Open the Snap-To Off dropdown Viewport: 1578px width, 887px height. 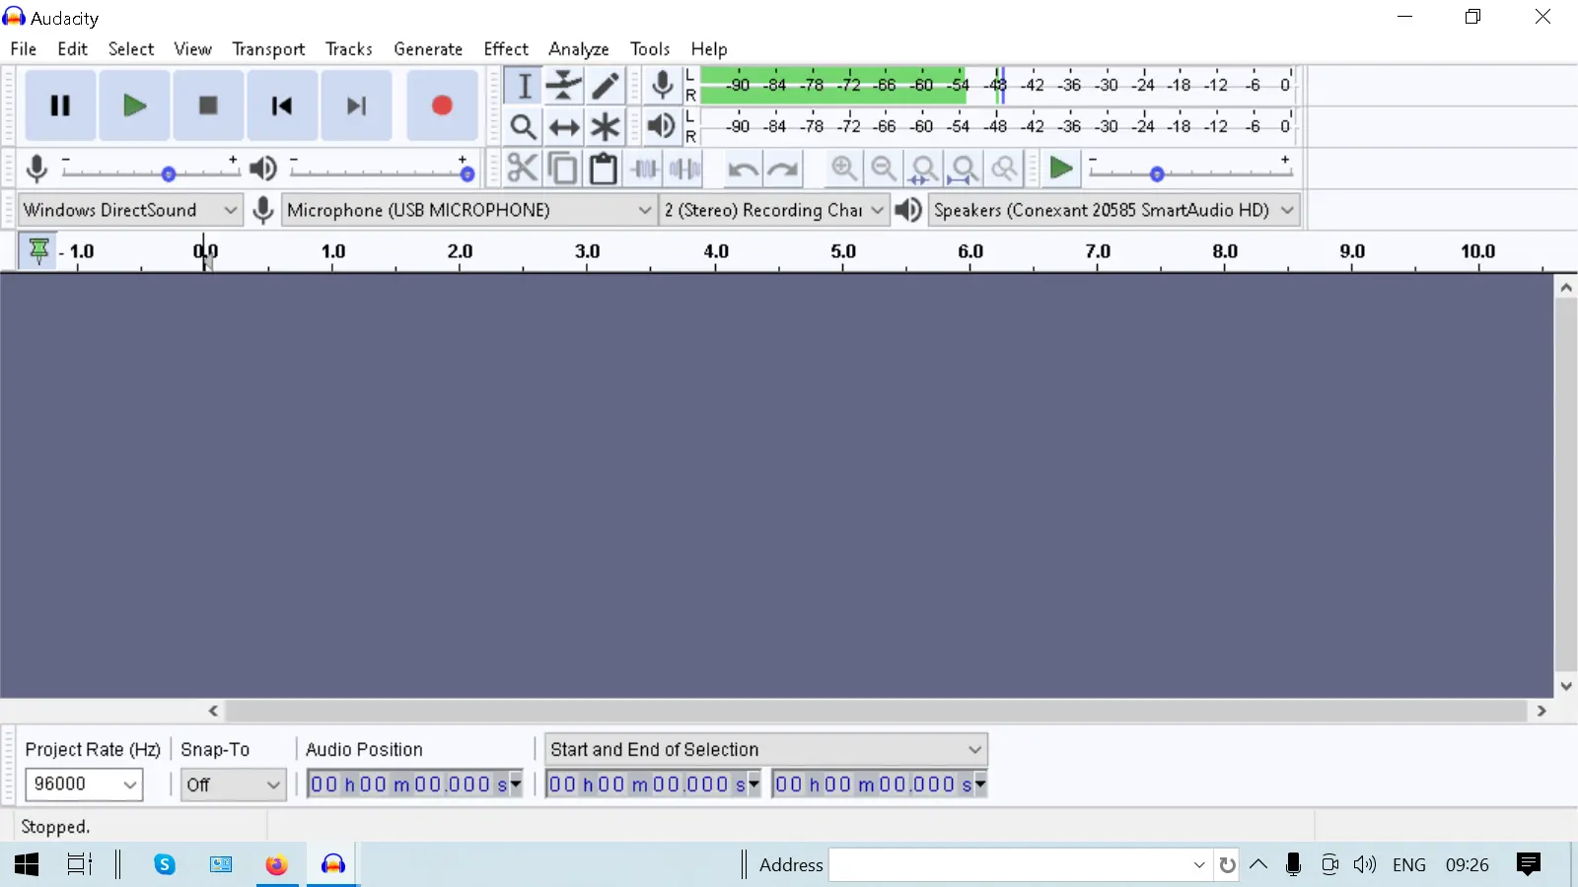coord(234,785)
